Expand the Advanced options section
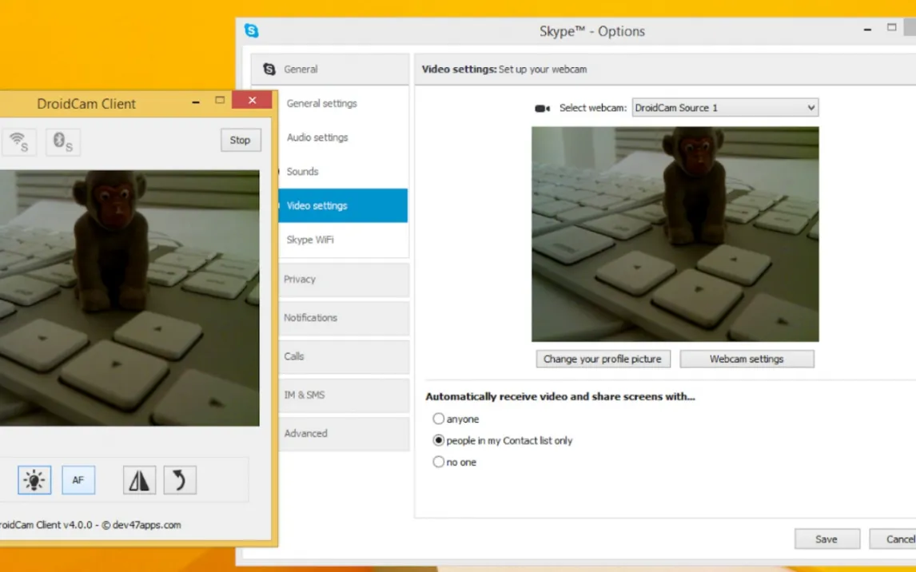This screenshot has height=572, width=916. [344, 434]
